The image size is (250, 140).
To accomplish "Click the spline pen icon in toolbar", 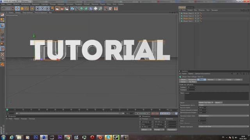I will click(77, 9).
